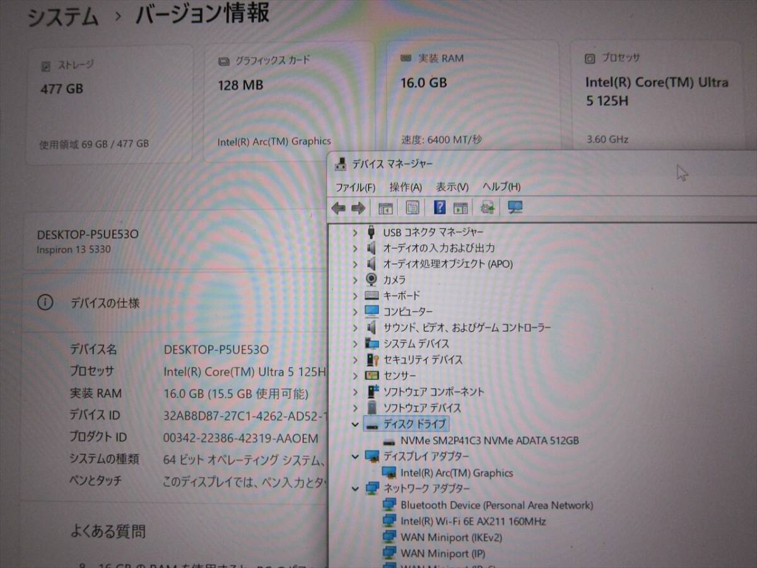The height and width of the screenshot is (568, 757).
Task: Click the blue Help question-mark toolbar icon
Action: point(440,207)
